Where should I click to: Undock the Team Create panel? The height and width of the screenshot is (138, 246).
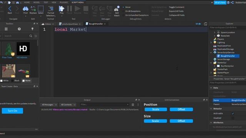pyautogui.click(x=34, y=86)
